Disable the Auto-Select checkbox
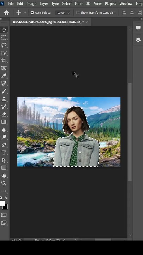The height and width of the screenshot is (255, 143). pyautogui.click(x=32, y=13)
